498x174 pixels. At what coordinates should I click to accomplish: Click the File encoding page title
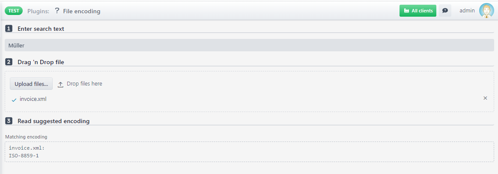82,11
